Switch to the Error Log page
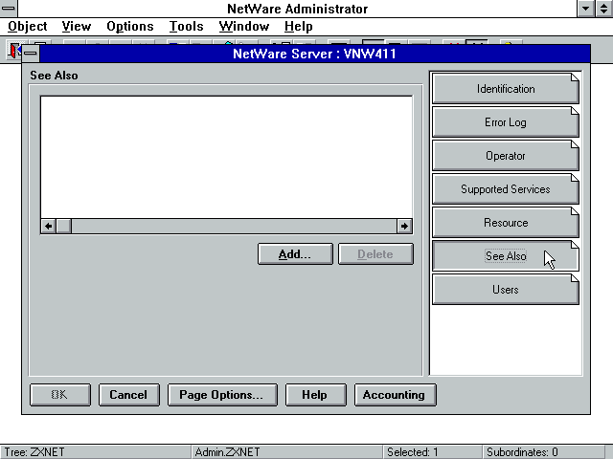Screen dimensions: 613x459 pos(505,122)
